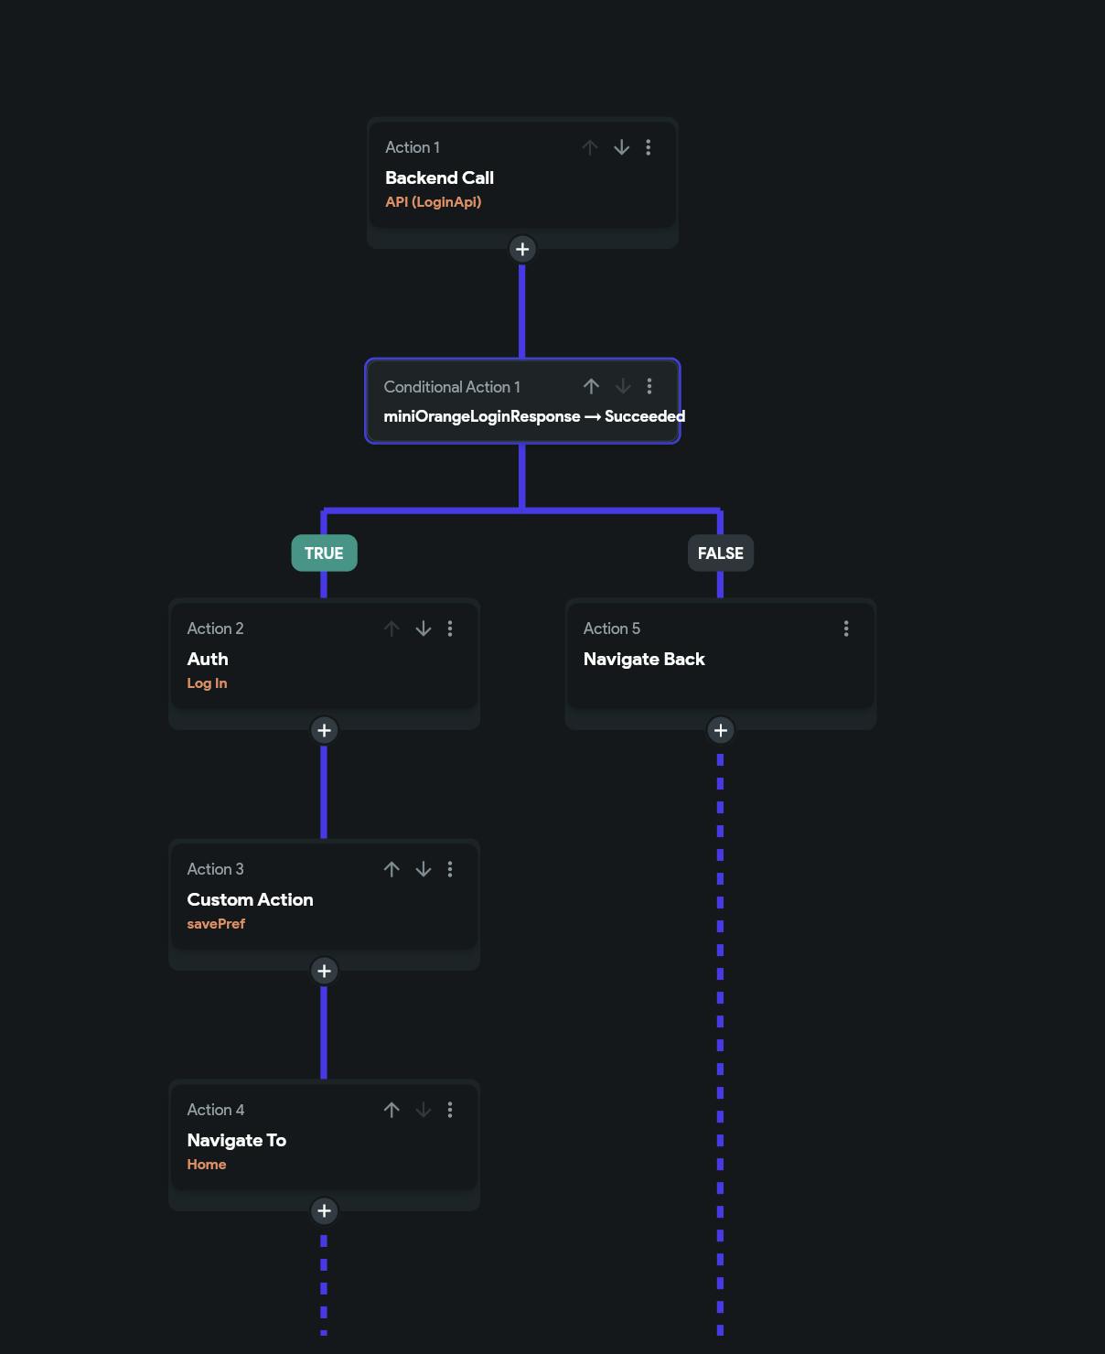Move Action 1 down with arrow icon

pos(621,147)
